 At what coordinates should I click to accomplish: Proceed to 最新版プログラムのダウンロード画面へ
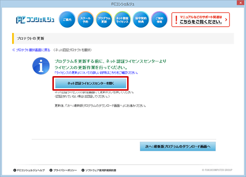click(178, 146)
